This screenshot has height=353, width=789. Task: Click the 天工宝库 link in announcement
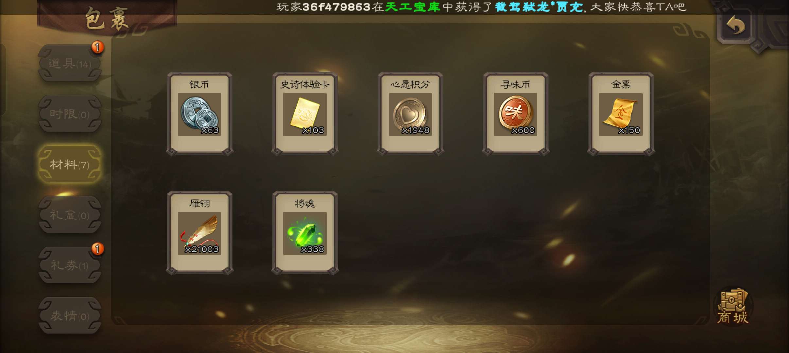coord(412,7)
